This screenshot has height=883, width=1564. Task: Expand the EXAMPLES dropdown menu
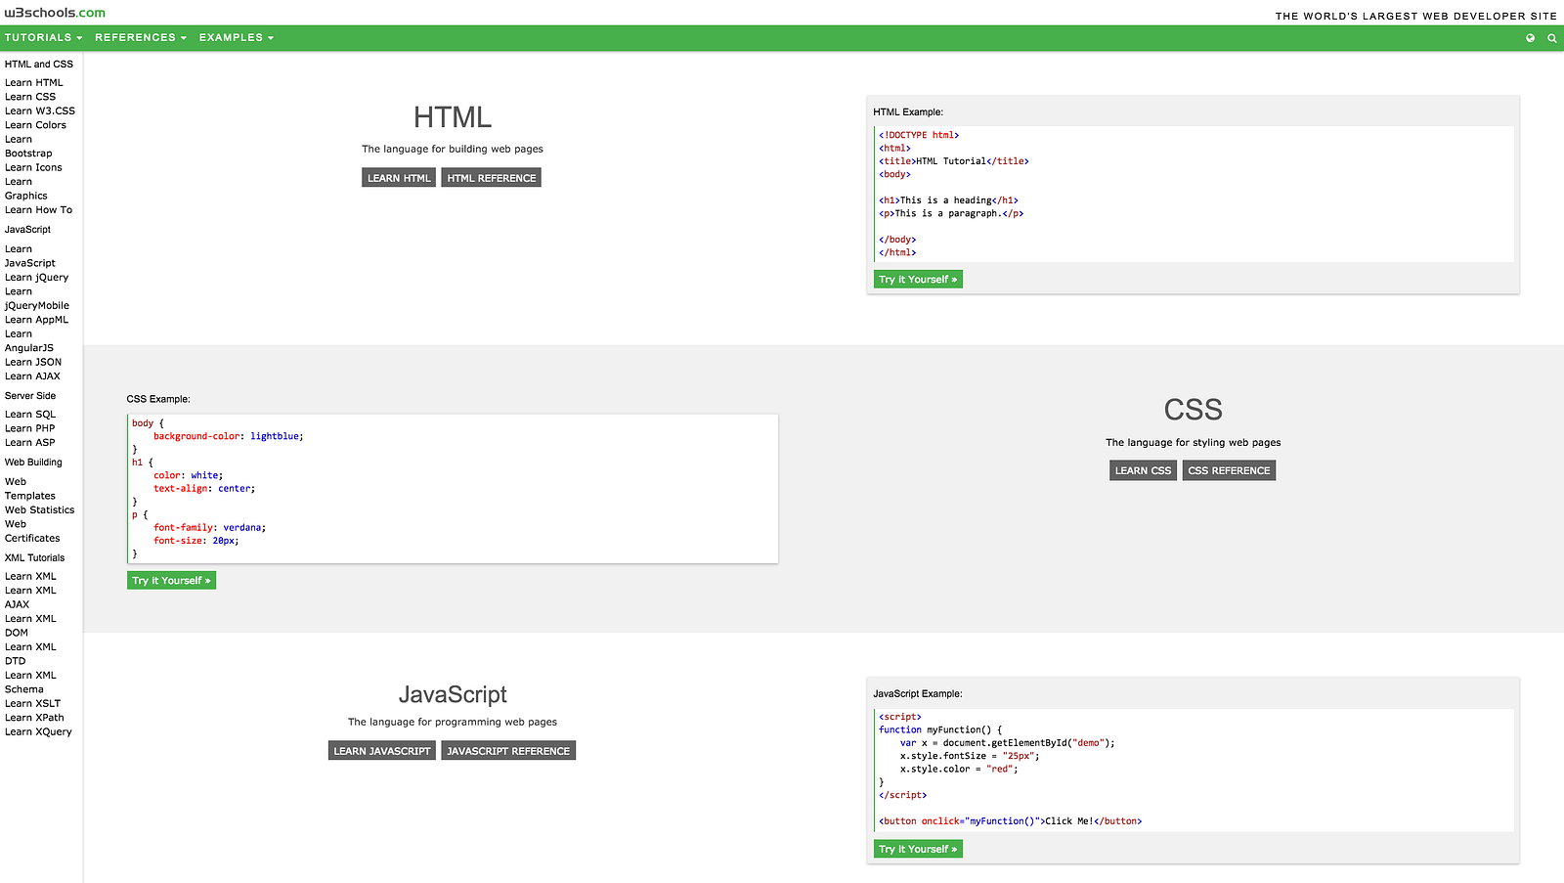[237, 38]
